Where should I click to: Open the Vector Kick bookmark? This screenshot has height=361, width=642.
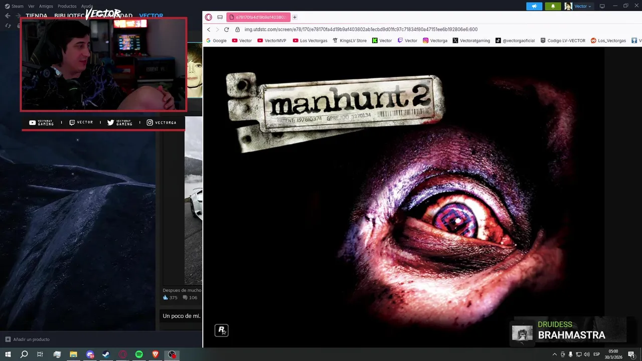pos(382,41)
